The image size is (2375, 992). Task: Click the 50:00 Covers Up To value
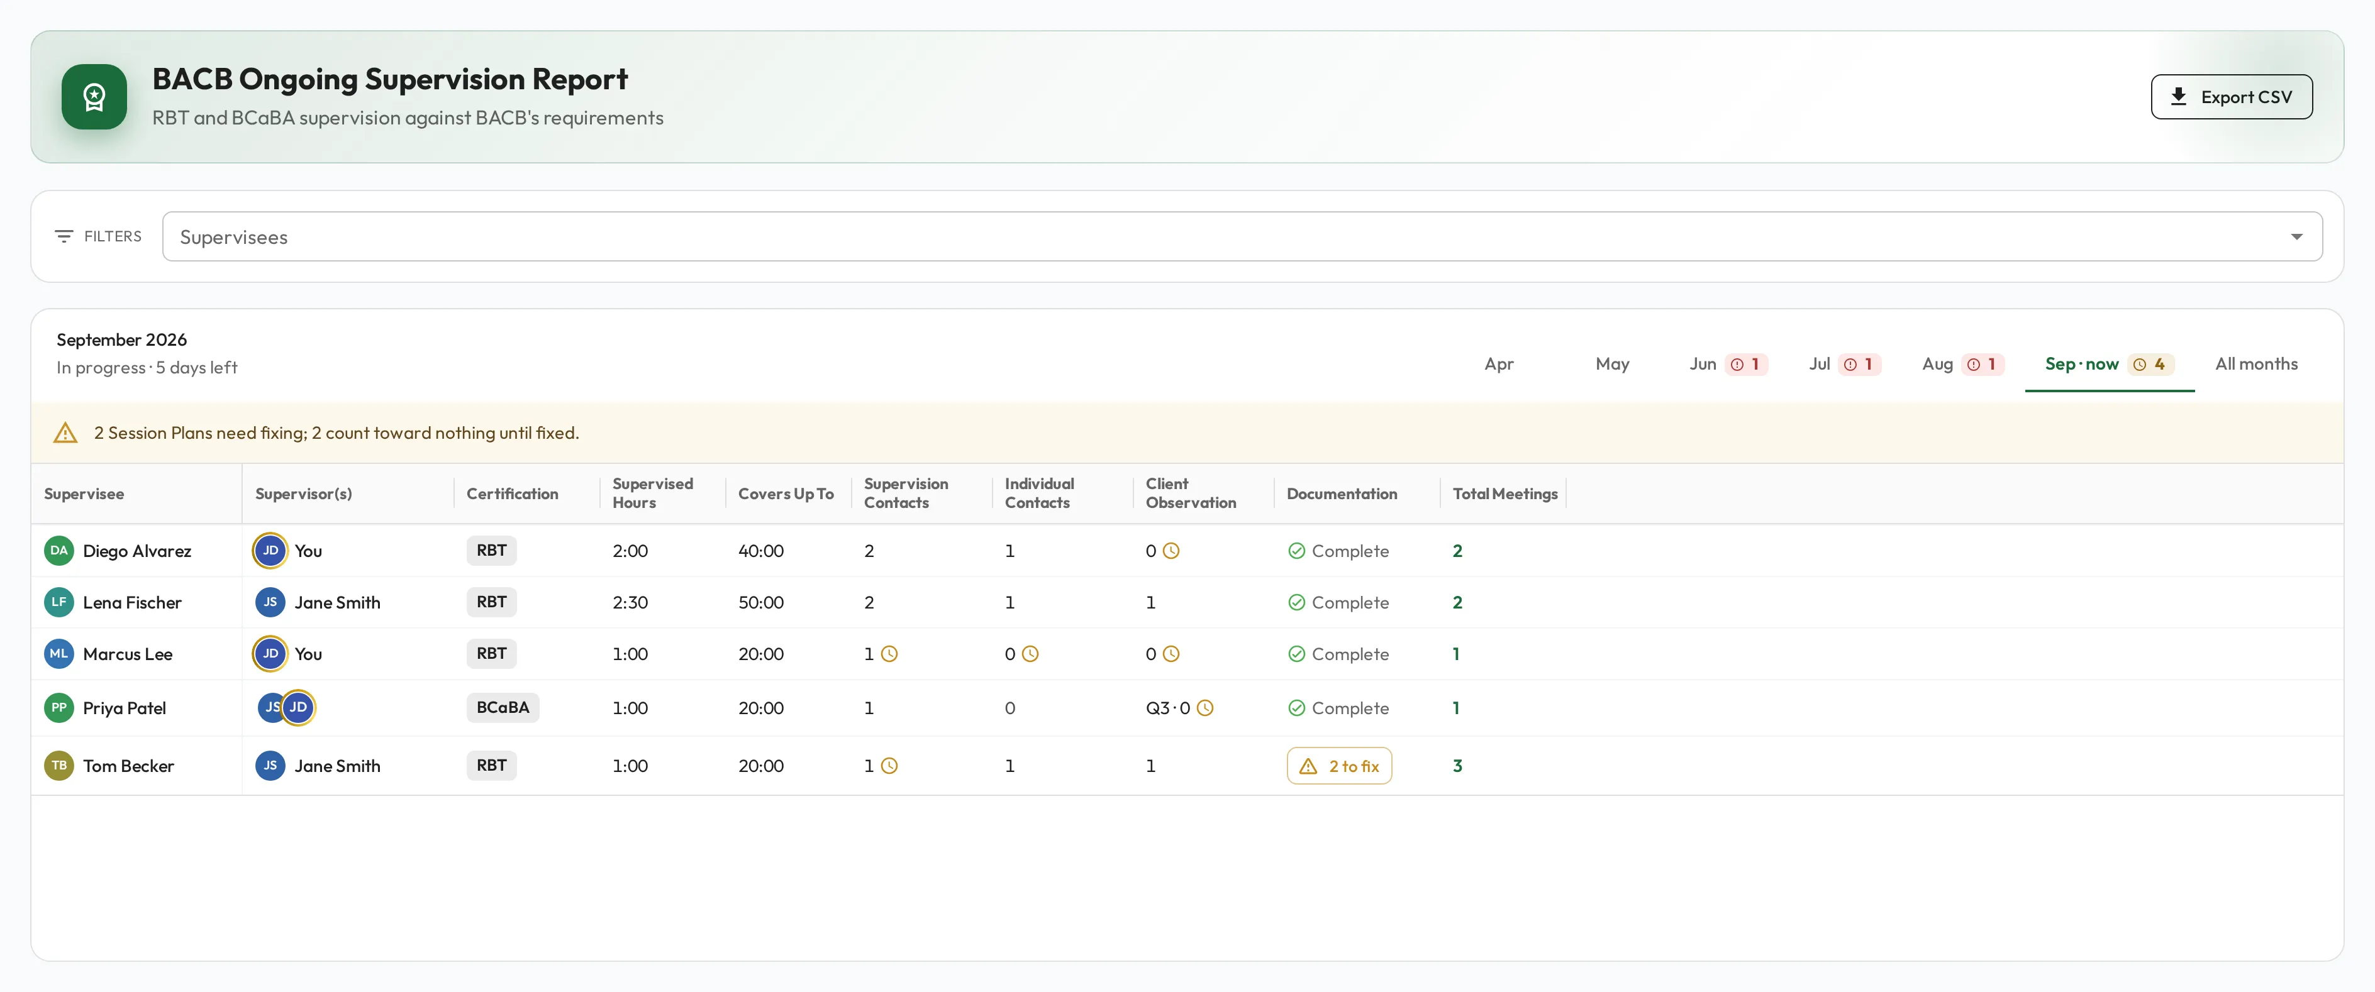(760, 602)
